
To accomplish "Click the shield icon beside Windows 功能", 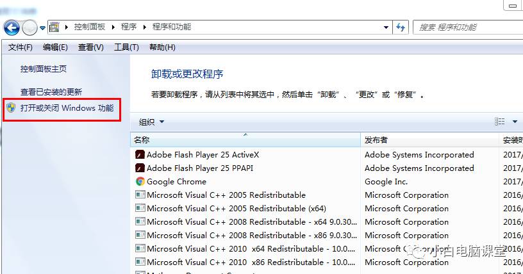I will [12, 108].
